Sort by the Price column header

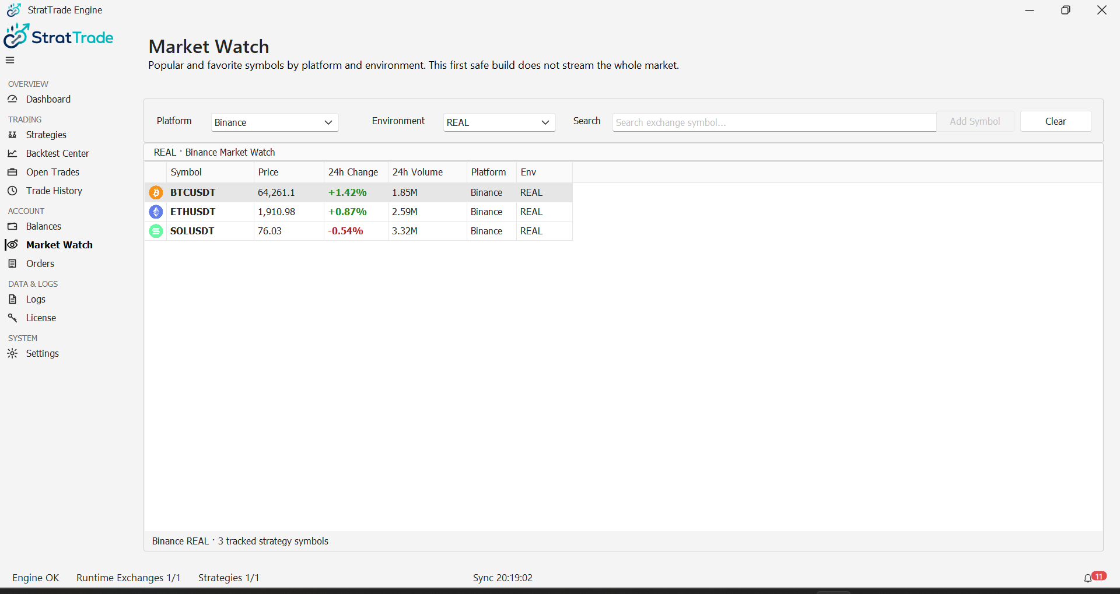pos(289,172)
